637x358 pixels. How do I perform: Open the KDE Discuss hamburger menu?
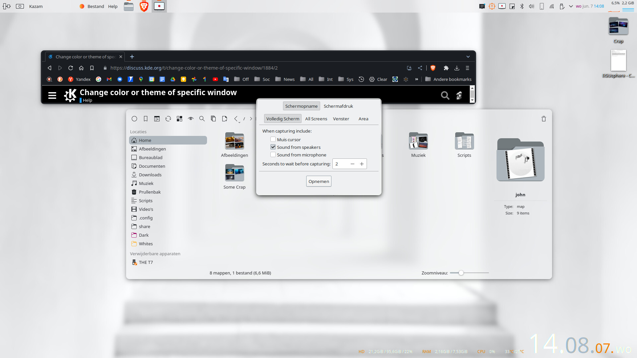click(52, 95)
